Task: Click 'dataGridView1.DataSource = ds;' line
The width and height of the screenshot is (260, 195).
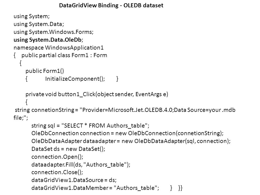Action: [74, 180]
